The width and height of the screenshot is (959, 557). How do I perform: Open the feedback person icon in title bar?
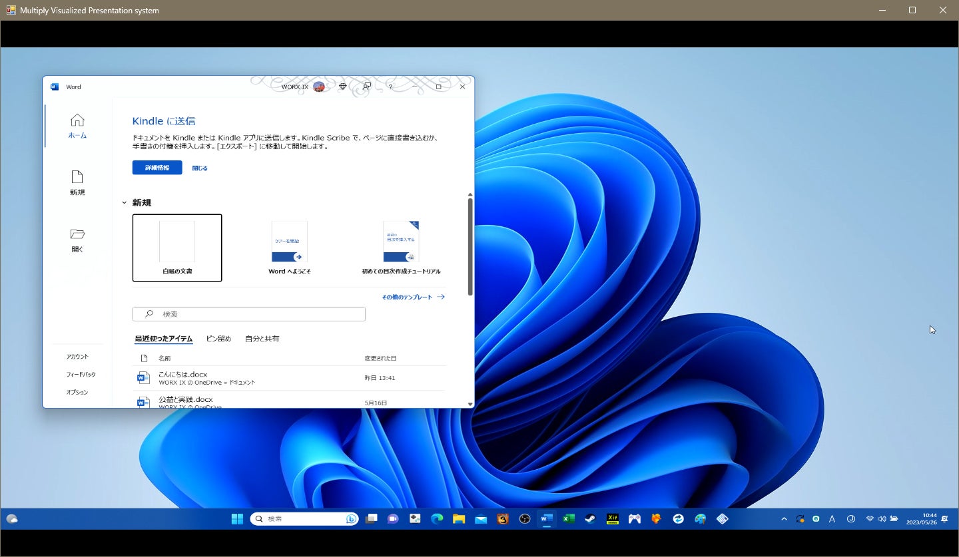pyautogui.click(x=366, y=87)
